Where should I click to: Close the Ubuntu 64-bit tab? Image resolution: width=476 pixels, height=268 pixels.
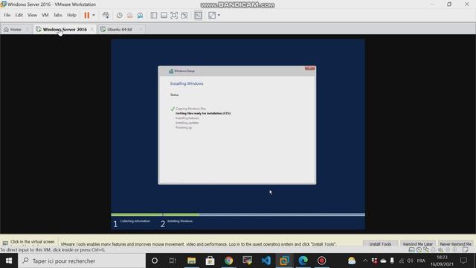141,30
